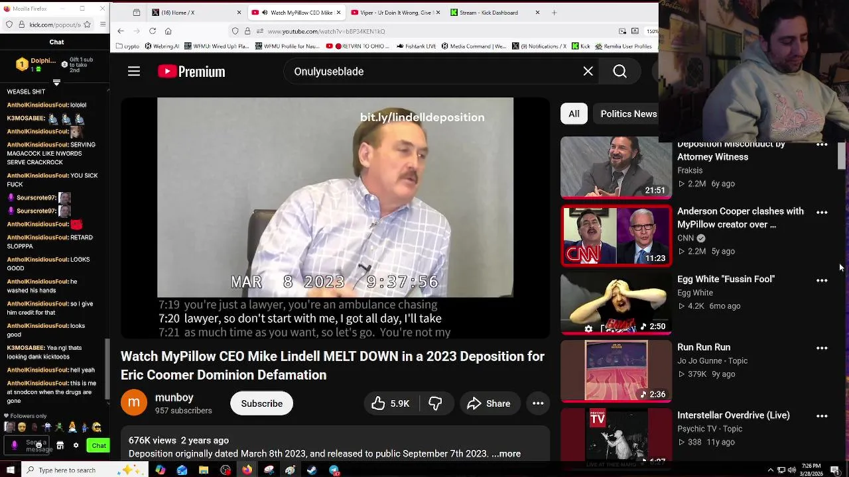Viewport: 849px width, 477px height.
Task: Open options for Anderson Cooper video
Action: coord(822,212)
